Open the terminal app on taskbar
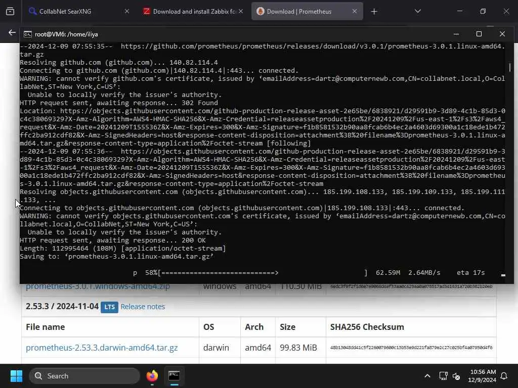 pos(174,376)
